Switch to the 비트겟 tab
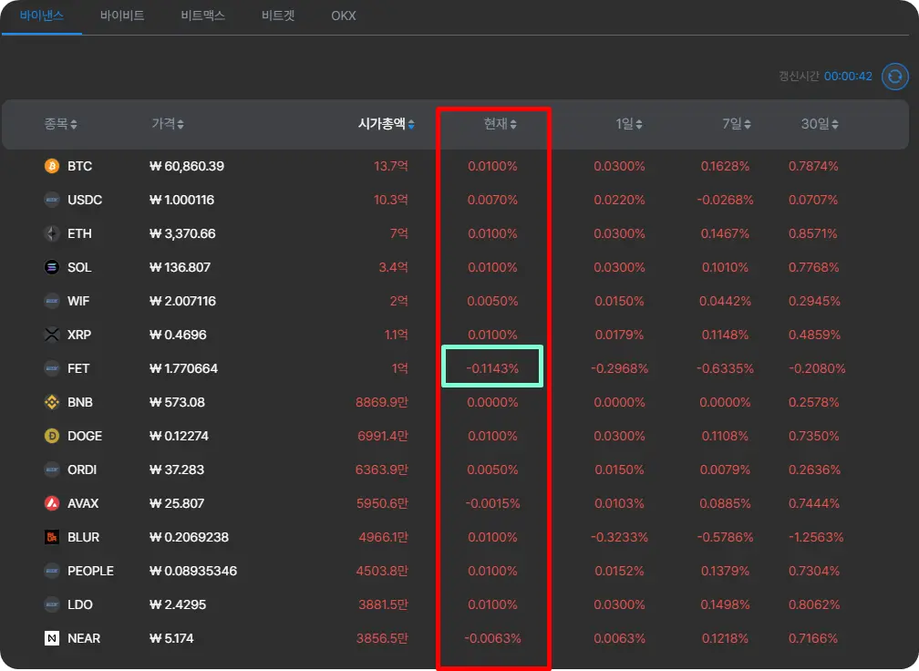Screen dimensions: 919x671 pyautogui.click(x=278, y=15)
